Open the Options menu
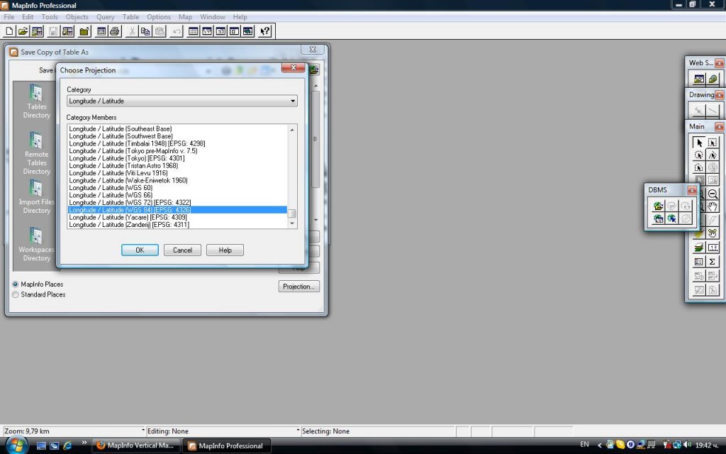 159,17
